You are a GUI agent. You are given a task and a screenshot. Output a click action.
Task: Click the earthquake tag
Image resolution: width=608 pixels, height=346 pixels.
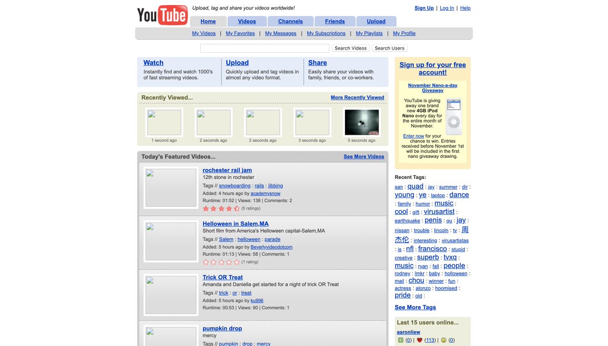point(407,221)
